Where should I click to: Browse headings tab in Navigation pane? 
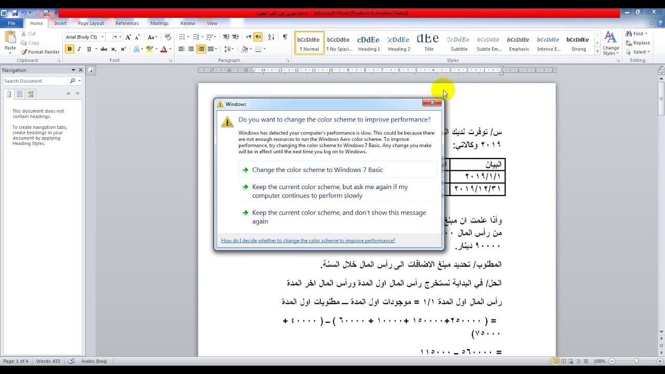(9, 94)
